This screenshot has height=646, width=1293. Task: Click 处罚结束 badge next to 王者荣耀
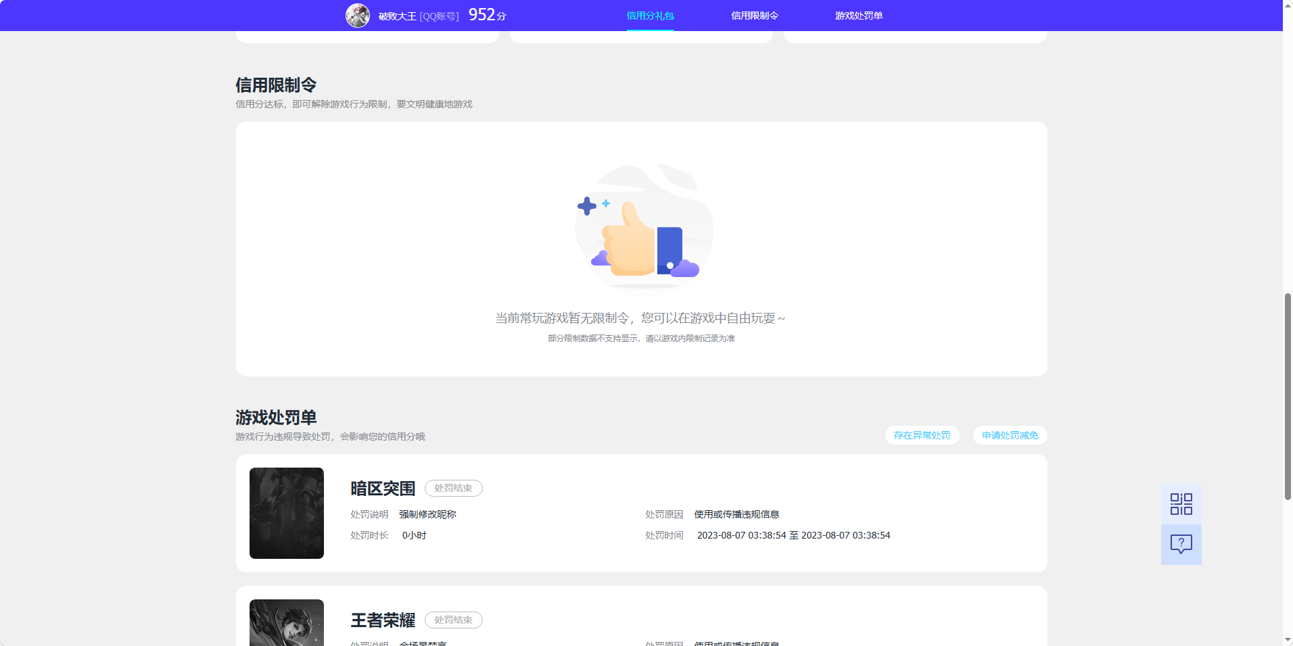[x=454, y=620]
